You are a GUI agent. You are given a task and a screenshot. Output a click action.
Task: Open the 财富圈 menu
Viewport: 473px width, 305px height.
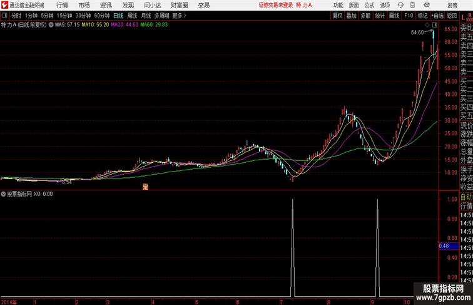(179, 5)
